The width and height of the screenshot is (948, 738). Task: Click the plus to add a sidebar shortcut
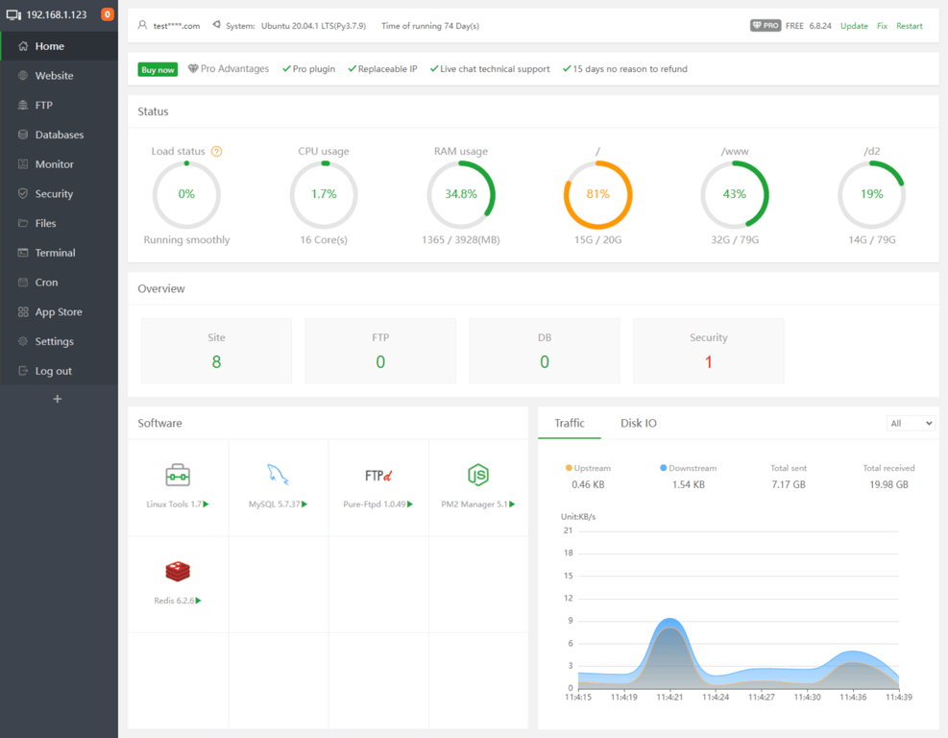click(x=59, y=399)
